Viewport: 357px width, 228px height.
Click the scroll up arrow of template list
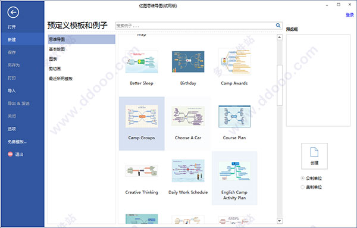click(280, 38)
